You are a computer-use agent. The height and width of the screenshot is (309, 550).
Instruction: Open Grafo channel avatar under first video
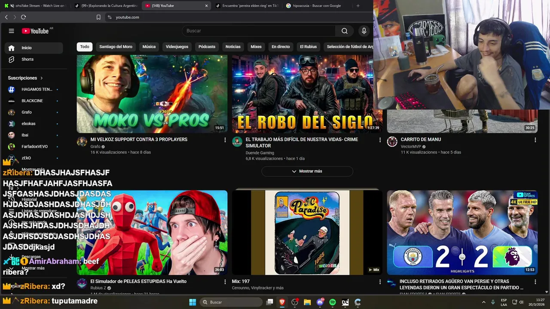[82, 142]
